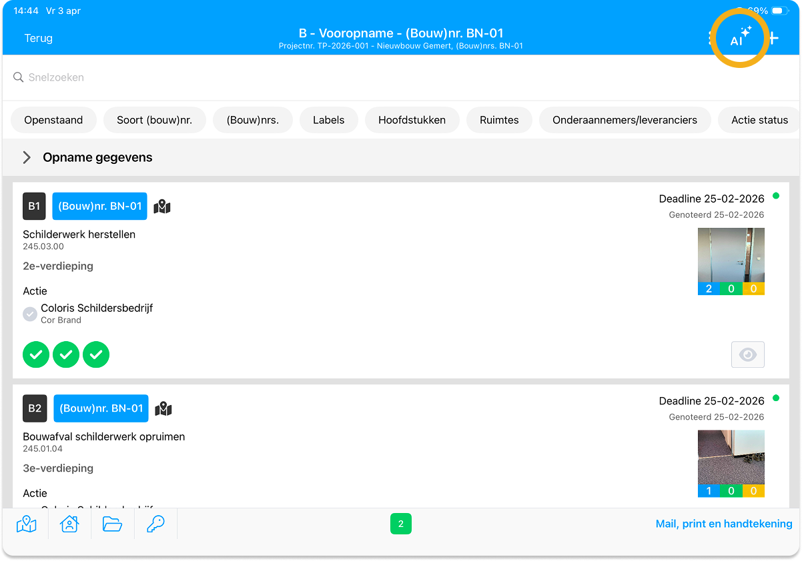Toggle the eye visibility button for item B1

(x=747, y=354)
